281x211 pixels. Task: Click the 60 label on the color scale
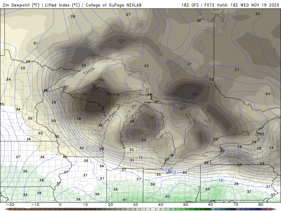click(211, 205)
